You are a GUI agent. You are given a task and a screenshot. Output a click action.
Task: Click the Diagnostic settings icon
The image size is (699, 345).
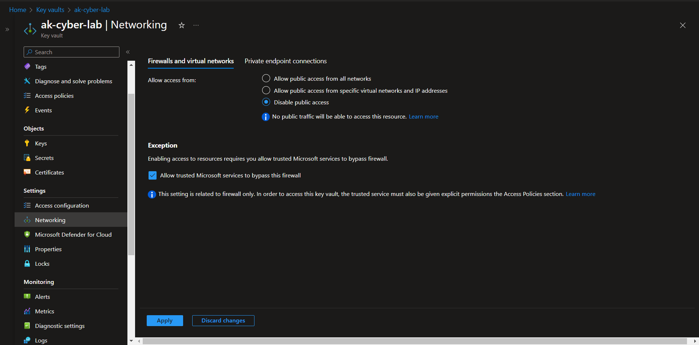tap(27, 326)
